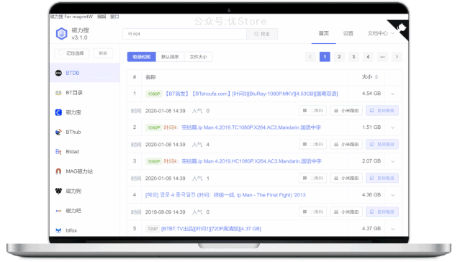
Task: Select BThub source icon
Action: point(58,132)
